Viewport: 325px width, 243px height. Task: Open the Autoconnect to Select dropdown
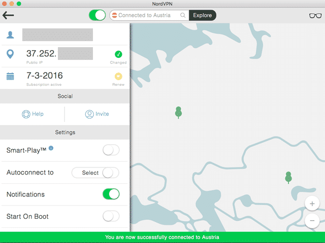coord(90,172)
